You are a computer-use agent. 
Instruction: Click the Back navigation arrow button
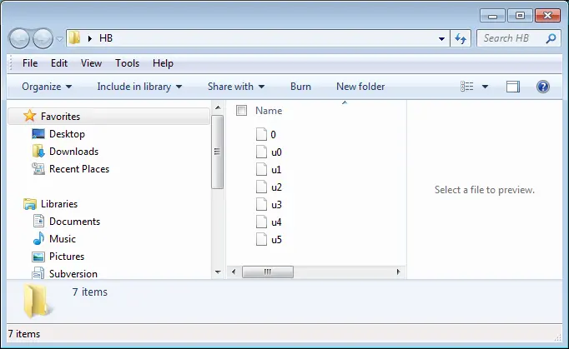tap(21, 38)
